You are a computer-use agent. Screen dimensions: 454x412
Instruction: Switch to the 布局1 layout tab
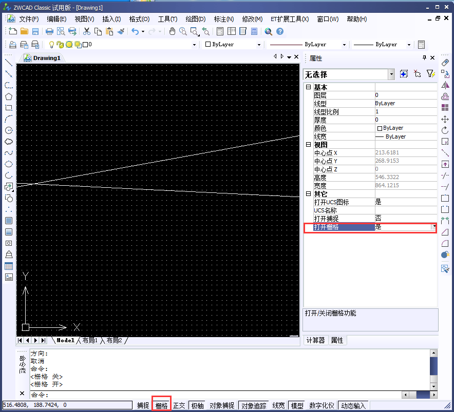point(89,341)
